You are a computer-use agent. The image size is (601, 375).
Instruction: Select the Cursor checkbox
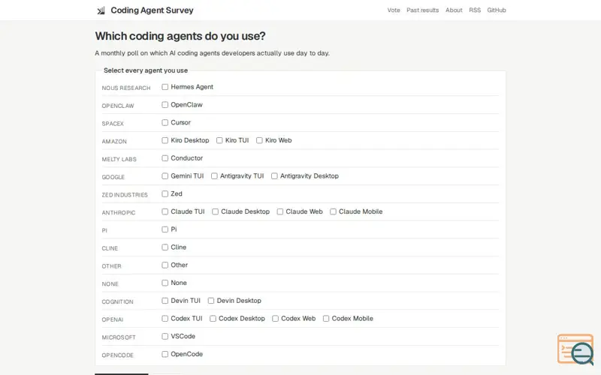click(165, 122)
